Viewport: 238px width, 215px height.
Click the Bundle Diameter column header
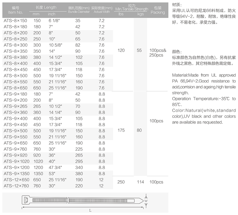click(79, 10)
